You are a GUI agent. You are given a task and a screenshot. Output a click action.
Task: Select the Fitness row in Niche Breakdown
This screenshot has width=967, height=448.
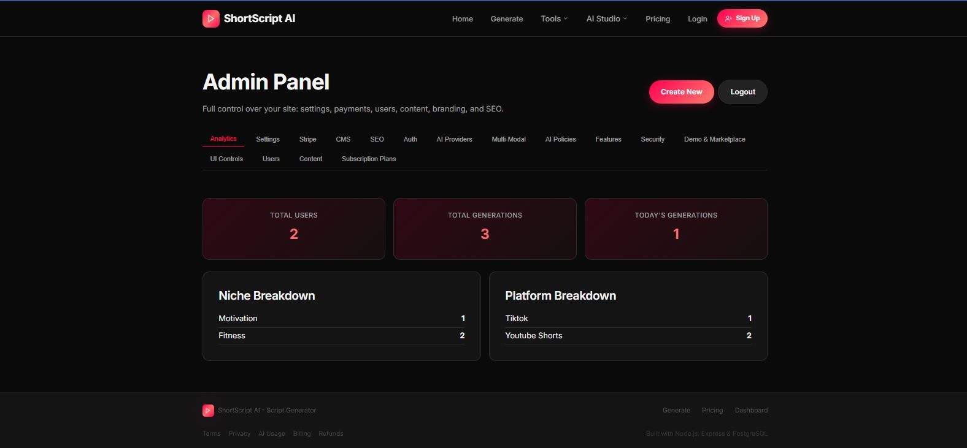[341, 335]
